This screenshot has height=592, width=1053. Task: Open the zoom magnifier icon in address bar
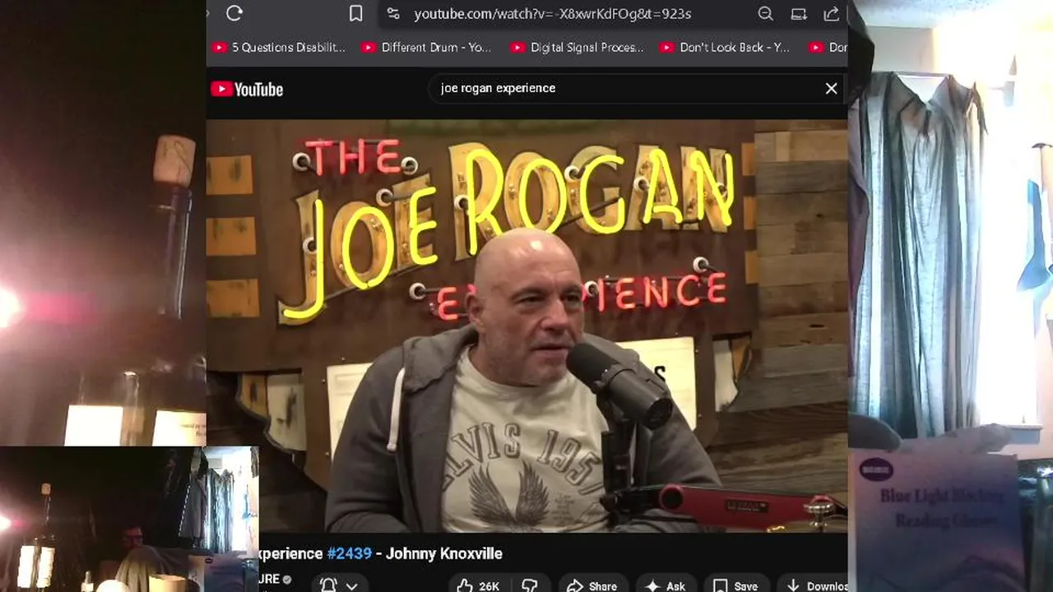[x=765, y=13]
